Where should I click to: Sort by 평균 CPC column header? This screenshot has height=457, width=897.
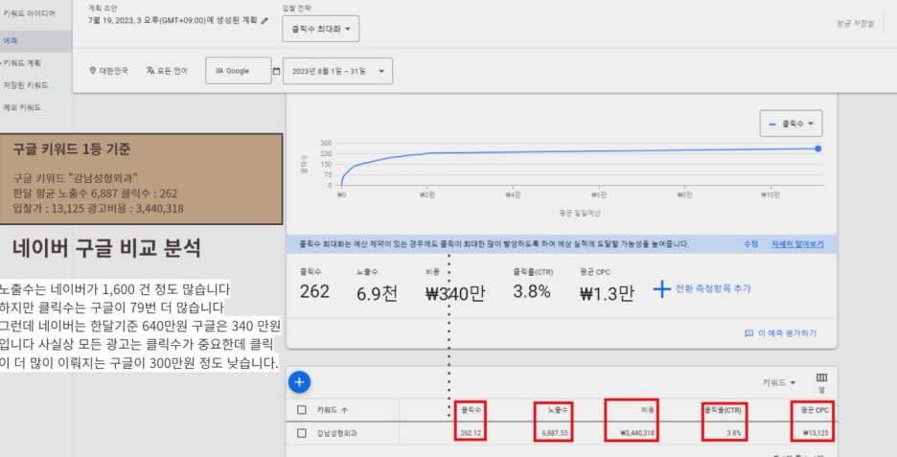[814, 410]
